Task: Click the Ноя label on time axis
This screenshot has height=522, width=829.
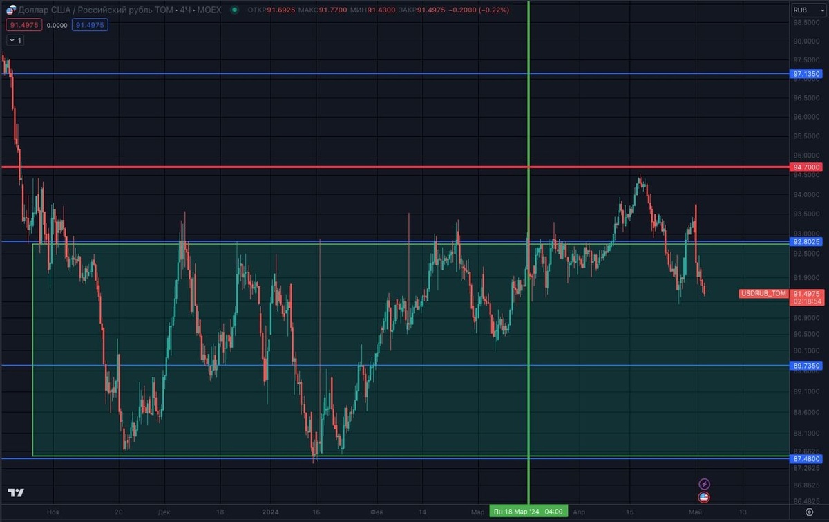Action: tap(53, 512)
